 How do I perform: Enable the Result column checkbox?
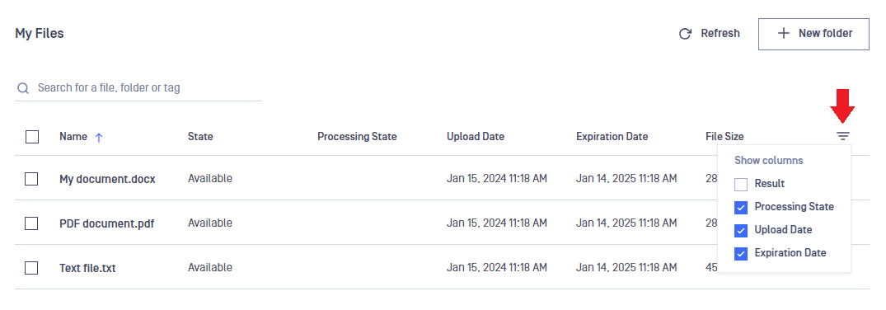tap(741, 185)
